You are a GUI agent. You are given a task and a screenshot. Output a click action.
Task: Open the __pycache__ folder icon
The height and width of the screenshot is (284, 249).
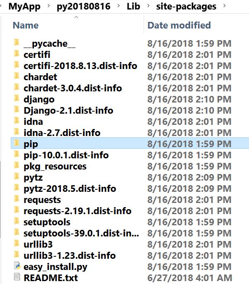(x=17, y=43)
